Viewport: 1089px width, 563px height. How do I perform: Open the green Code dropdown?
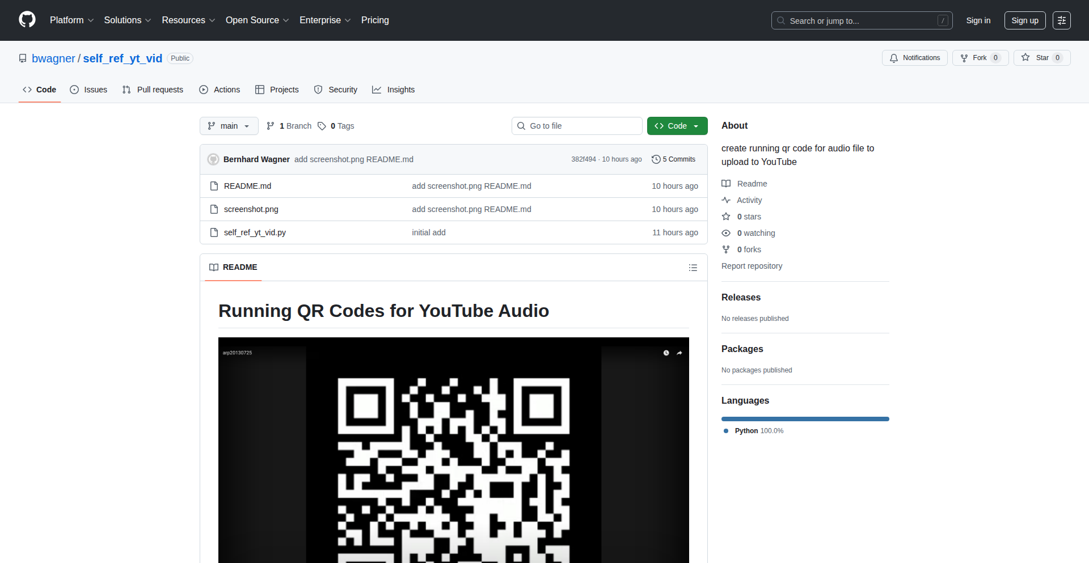click(677, 126)
